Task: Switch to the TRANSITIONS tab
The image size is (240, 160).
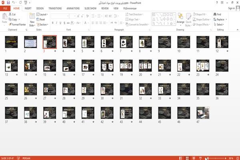Action: [x=55, y=8]
